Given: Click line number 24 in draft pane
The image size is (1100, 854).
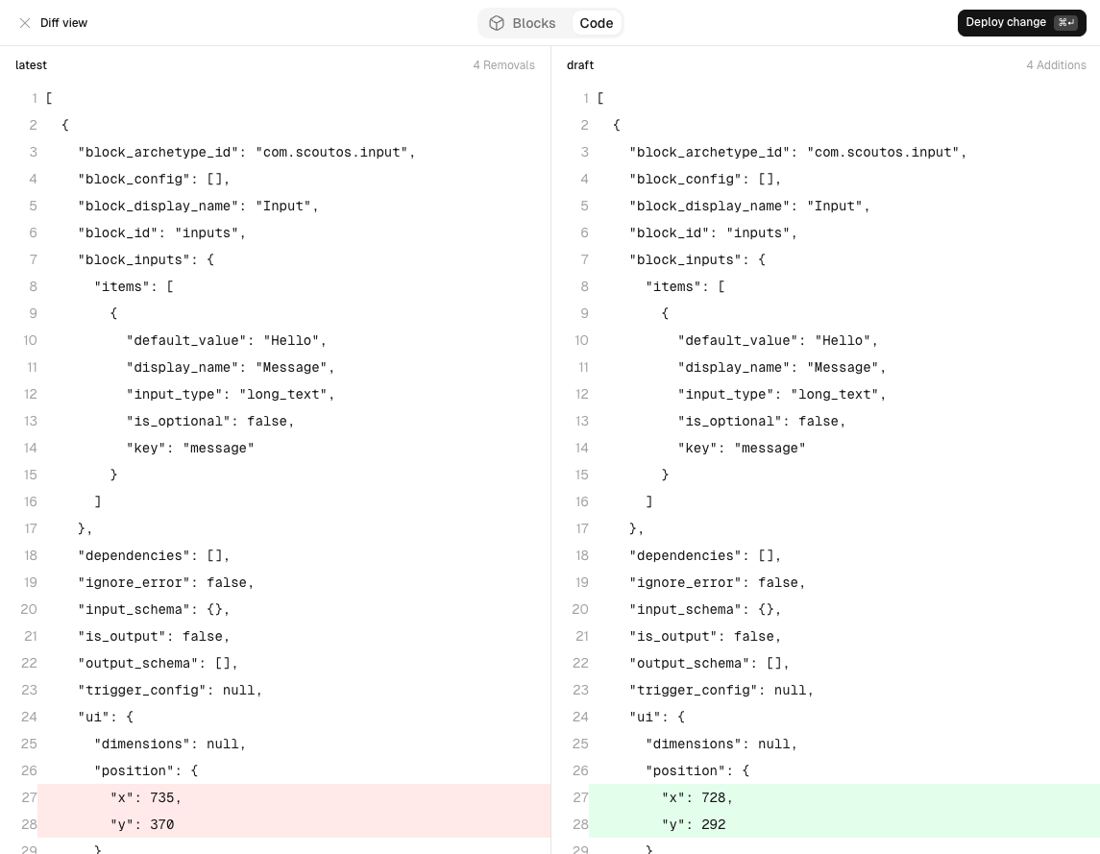Looking at the screenshot, I should click(580, 717).
